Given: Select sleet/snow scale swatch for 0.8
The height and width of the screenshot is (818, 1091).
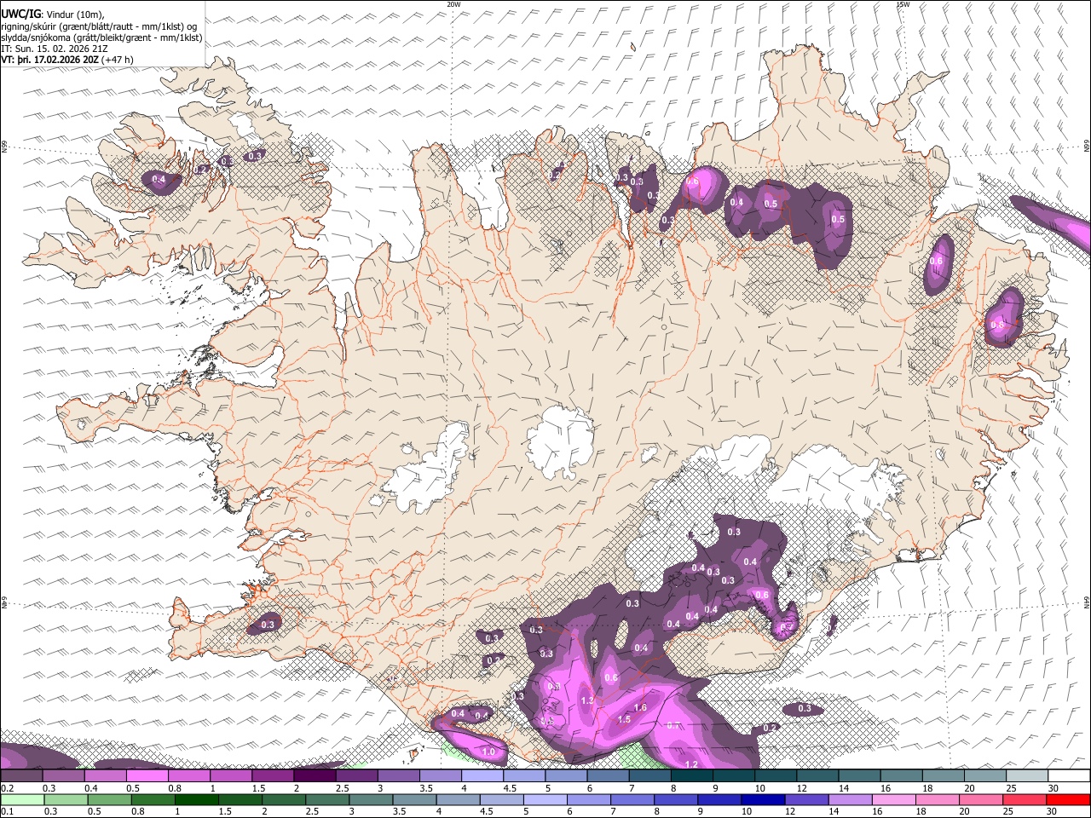Looking at the screenshot, I should coord(188,776).
